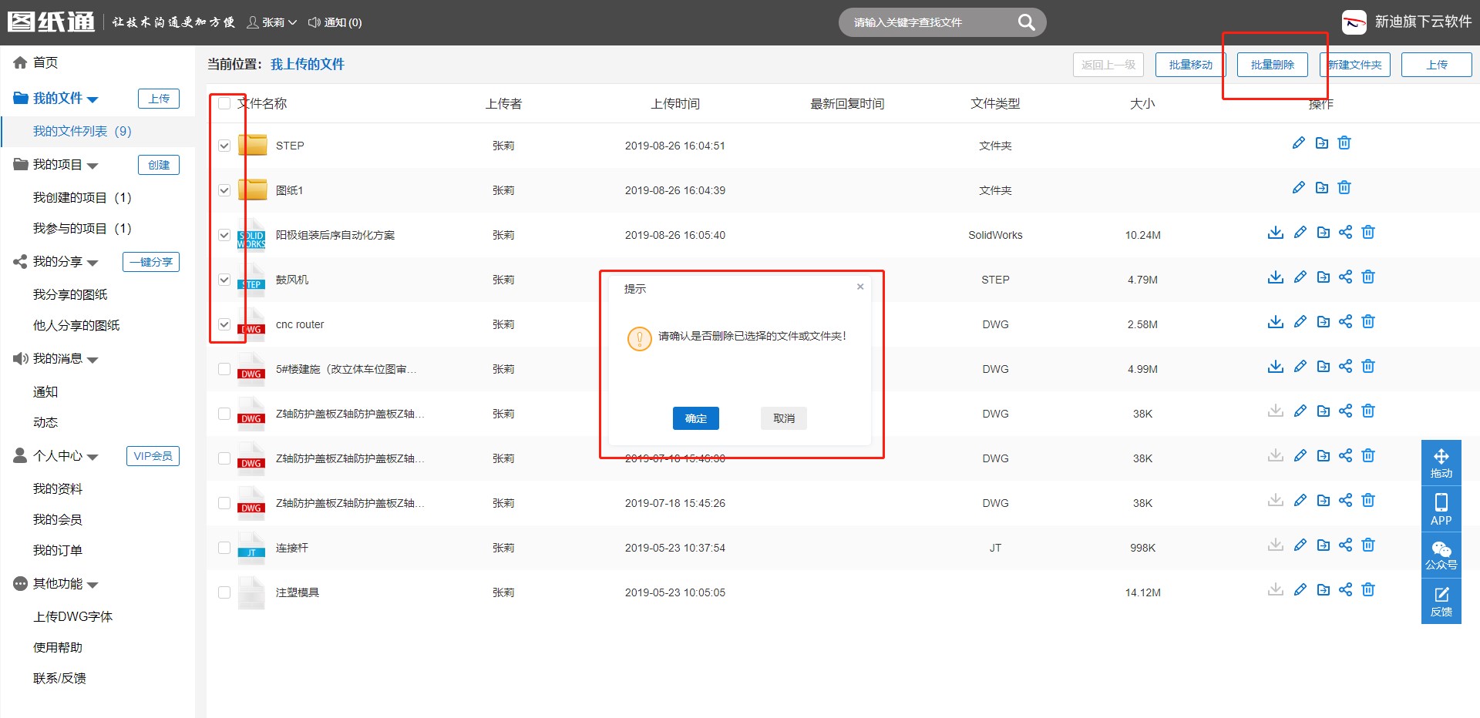Image resolution: width=1480 pixels, height=718 pixels.
Task: Click the share icon for 鼓风机 file
Action: click(x=1345, y=277)
